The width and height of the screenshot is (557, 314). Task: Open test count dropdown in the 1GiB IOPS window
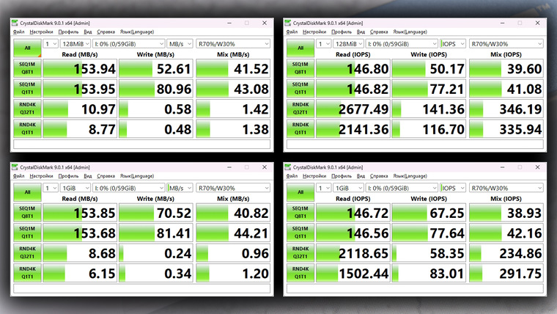coord(324,188)
